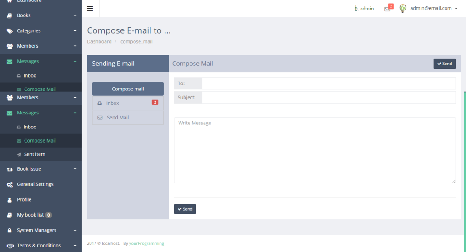Click the Terms & Conditions handshake icon
Image resolution: width=466 pixels, height=252 pixels.
[10, 246]
